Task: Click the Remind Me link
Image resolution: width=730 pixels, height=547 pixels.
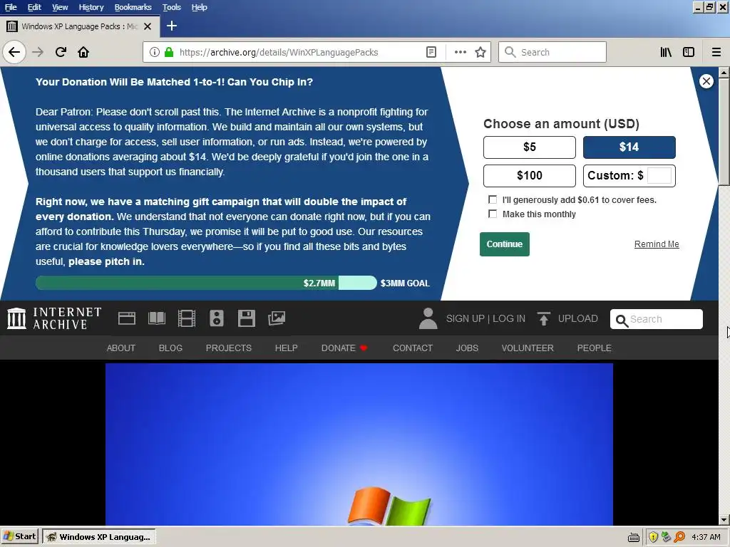Action: pyautogui.click(x=657, y=244)
